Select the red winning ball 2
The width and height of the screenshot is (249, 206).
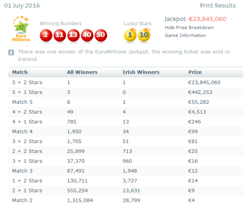46,35
